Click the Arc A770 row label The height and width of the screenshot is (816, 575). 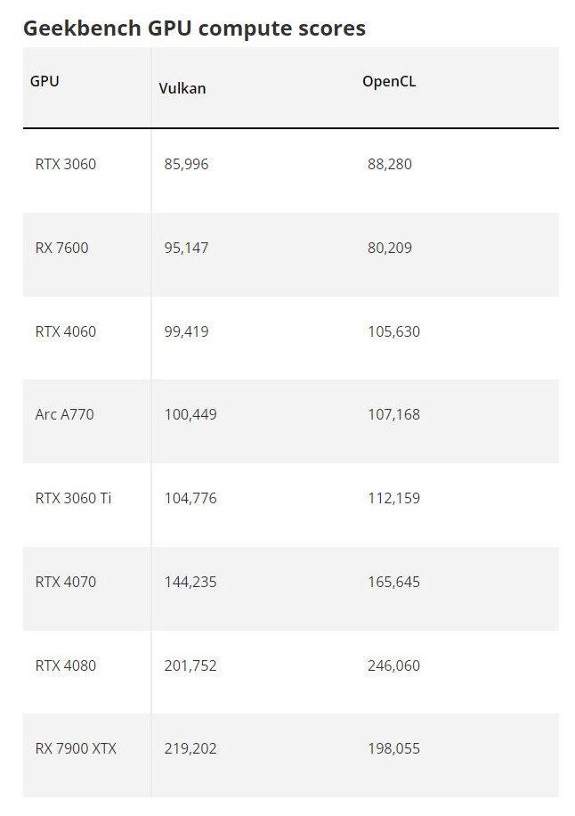tap(64, 415)
